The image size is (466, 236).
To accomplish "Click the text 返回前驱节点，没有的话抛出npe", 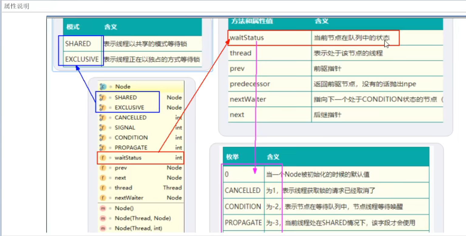I will click(x=365, y=84).
